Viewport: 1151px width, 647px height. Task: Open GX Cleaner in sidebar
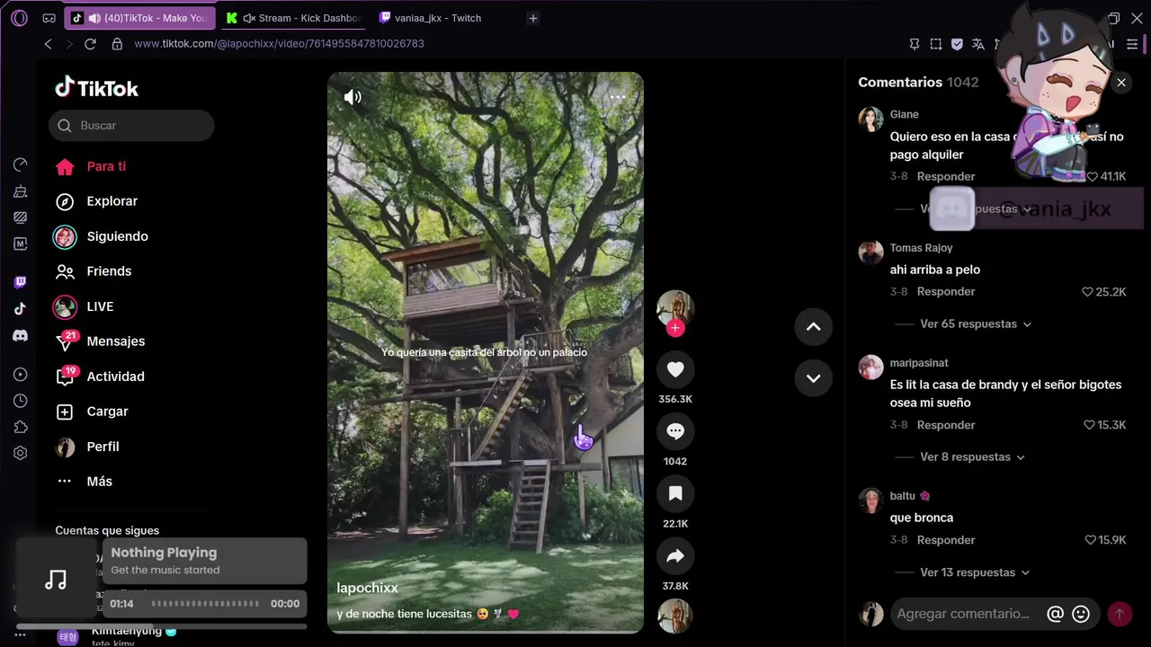pos(20,191)
